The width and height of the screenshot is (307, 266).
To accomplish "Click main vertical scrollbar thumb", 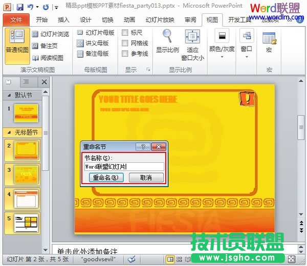I will point(301,127).
